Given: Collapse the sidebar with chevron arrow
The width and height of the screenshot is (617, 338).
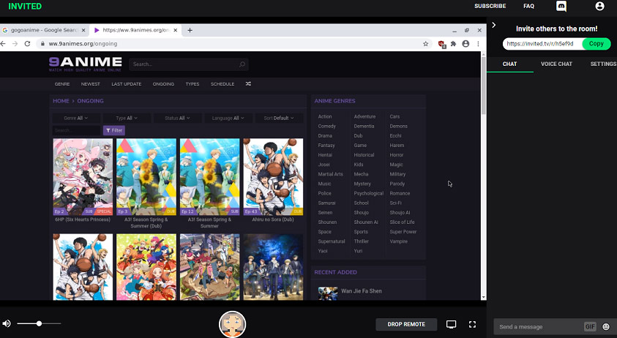Looking at the screenshot, I should (494, 25).
